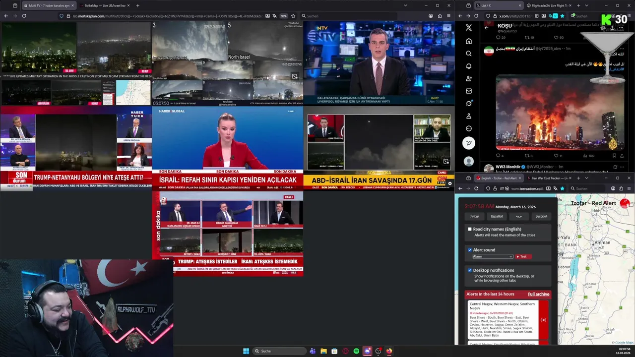Click Haber Global red-jacket anchor stream
Screen dimensions: 635x357
coord(227,149)
